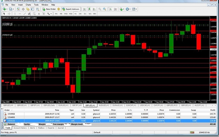
Task: Open a new chart window icon
Action: [x=4, y=9]
